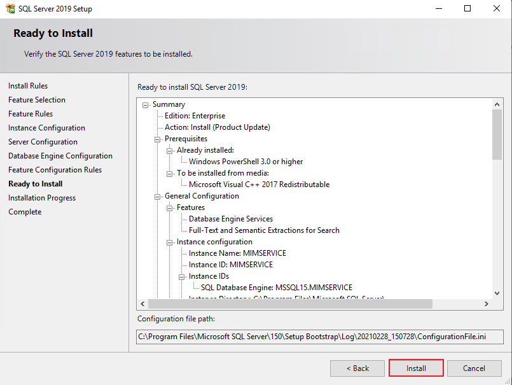This screenshot has height=385, width=512.
Task: Select the Installation Progress step
Action: (42, 198)
